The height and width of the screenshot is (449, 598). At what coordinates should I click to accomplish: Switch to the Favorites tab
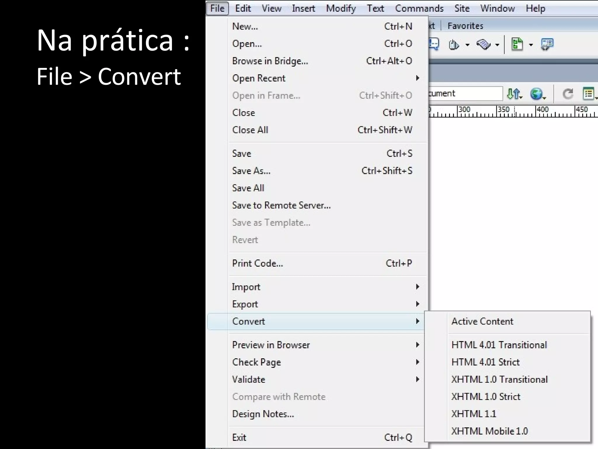(465, 26)
